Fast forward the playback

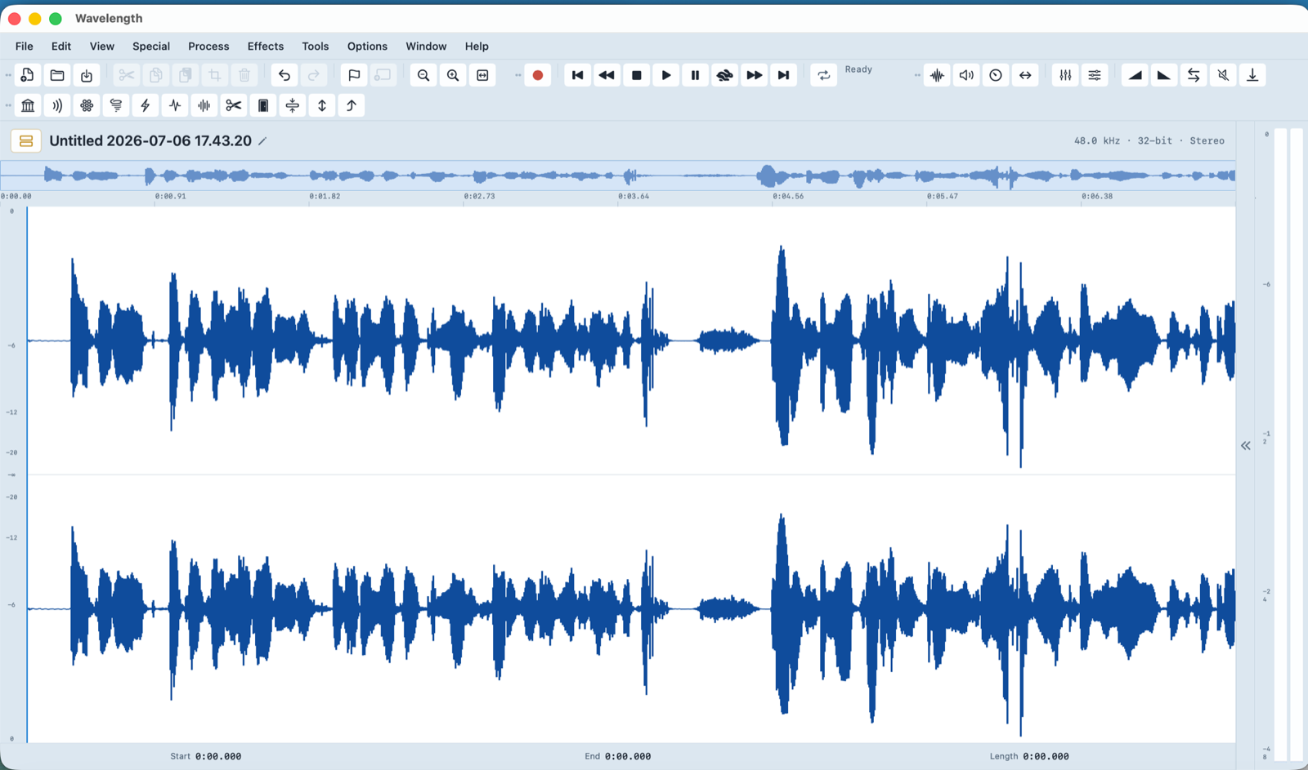(x=755, y=75)
